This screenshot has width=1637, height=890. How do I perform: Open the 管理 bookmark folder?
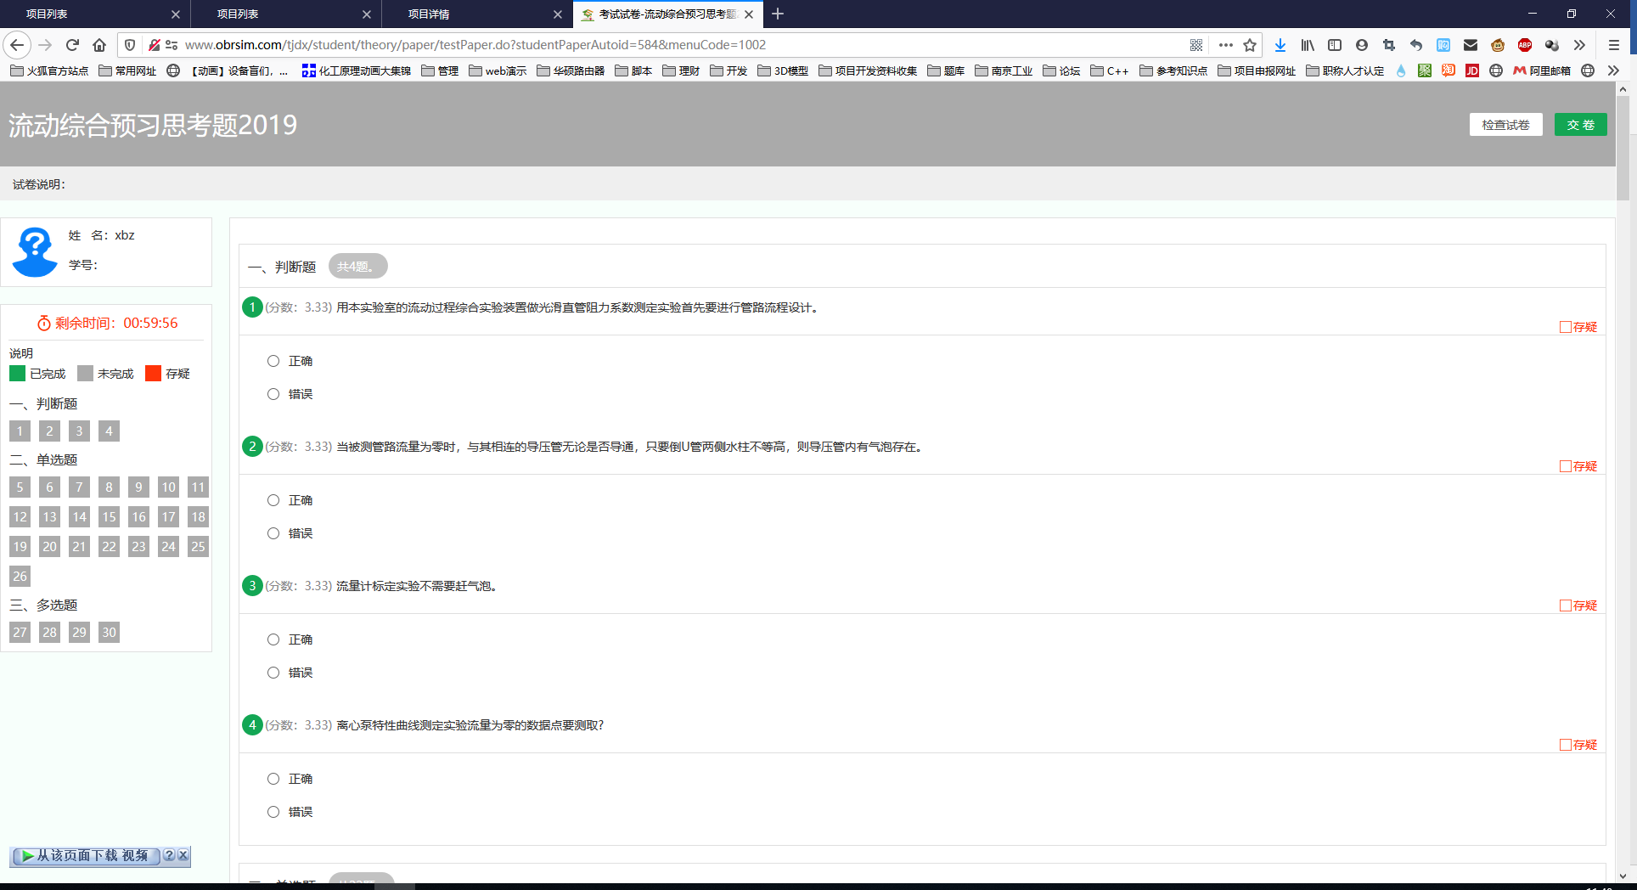(440, 70)
